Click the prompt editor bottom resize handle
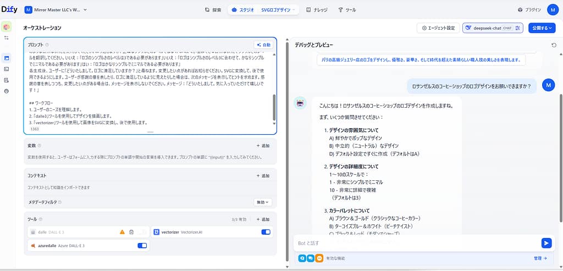This screenshot has height=271, width=563. click(151, 132)
